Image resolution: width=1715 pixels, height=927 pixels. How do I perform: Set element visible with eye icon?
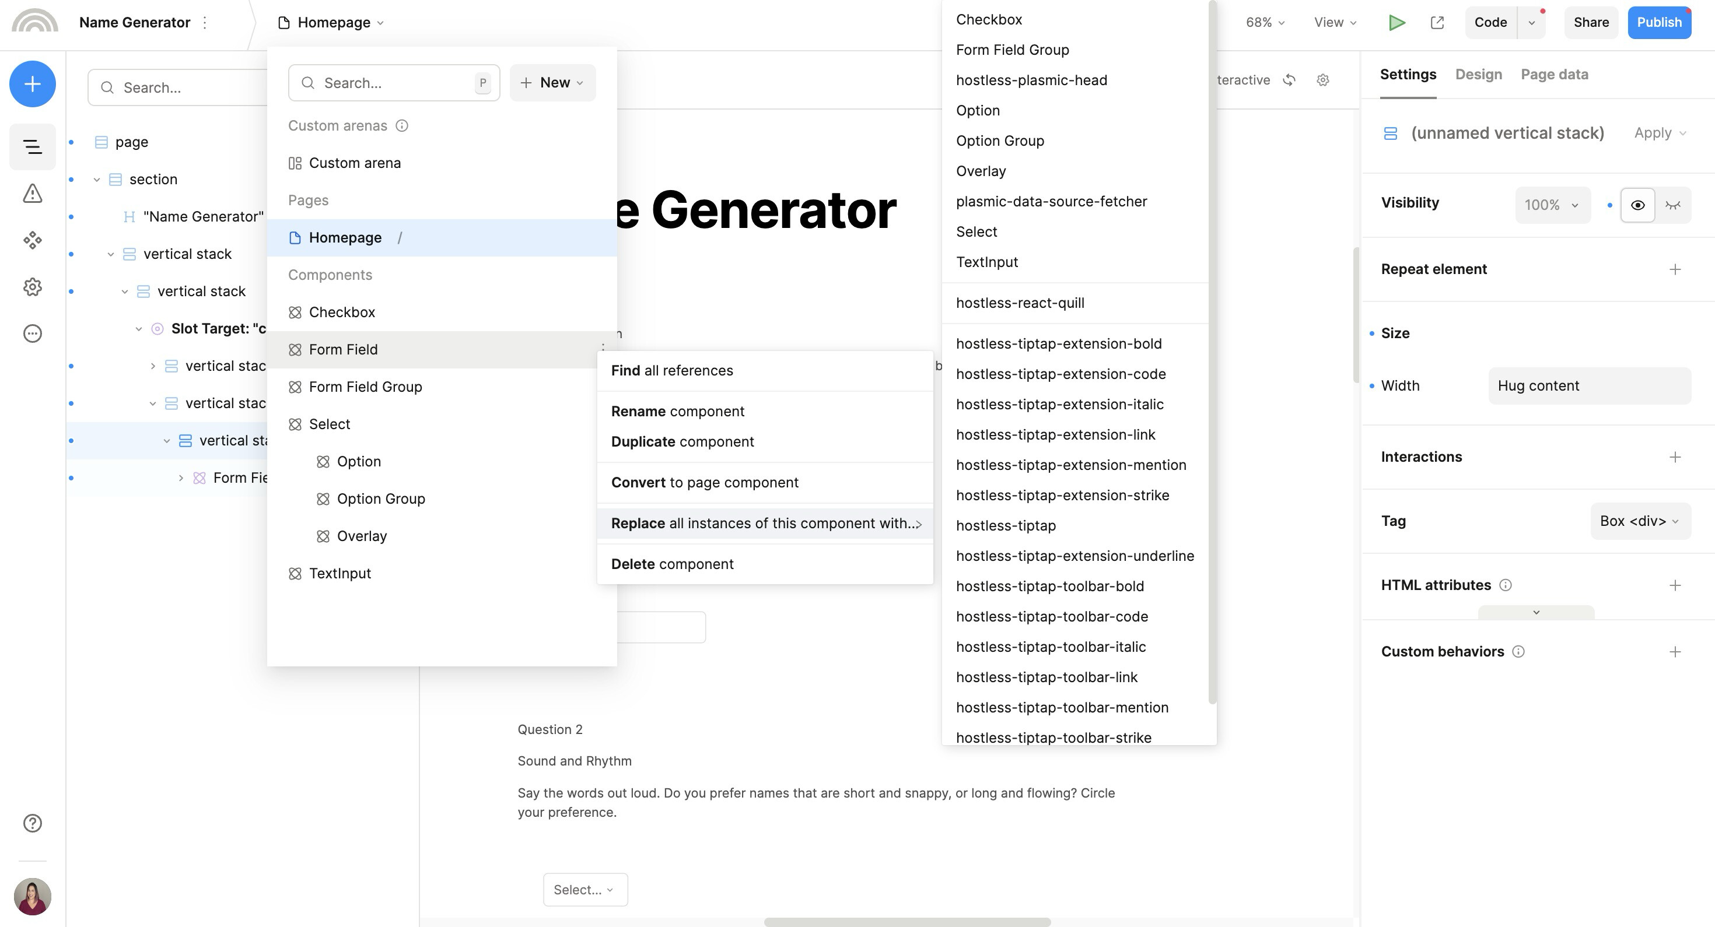pyautogui.click(x=1637, y=205)
